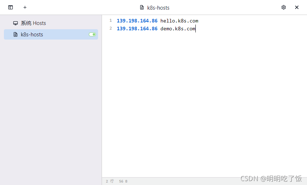Open the 系统 Hosts entry
307x185 pixels.
[x=51, y=23]
